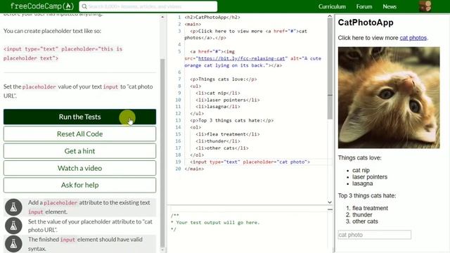Screen dimensions: 450x253
Task: Click the closing '</main>' tag line
Action: click(x=194, y=169)
